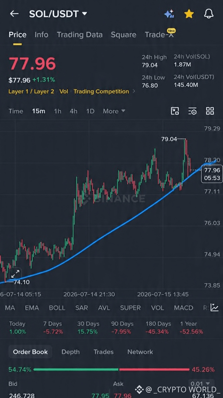Viewport: 223px width, 398px height.
Task: Toggle the BOLL indicator
Action: (x=57, y=308)
